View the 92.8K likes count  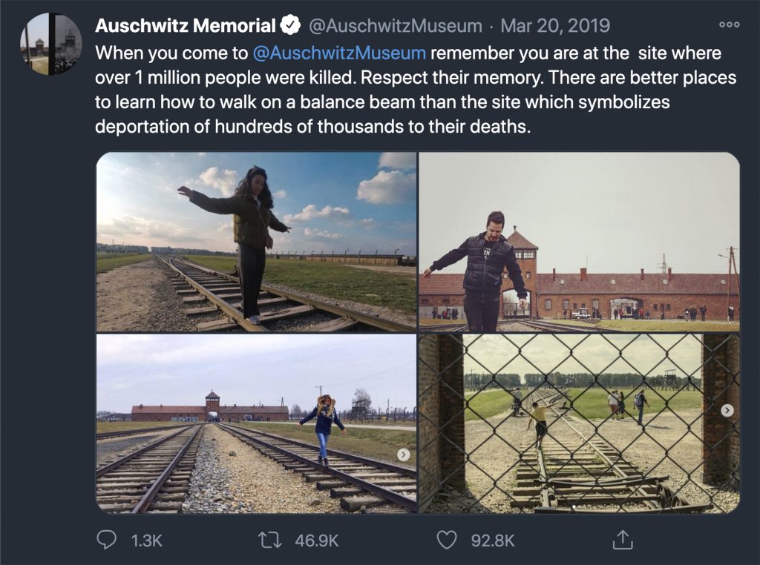(493, 541)
